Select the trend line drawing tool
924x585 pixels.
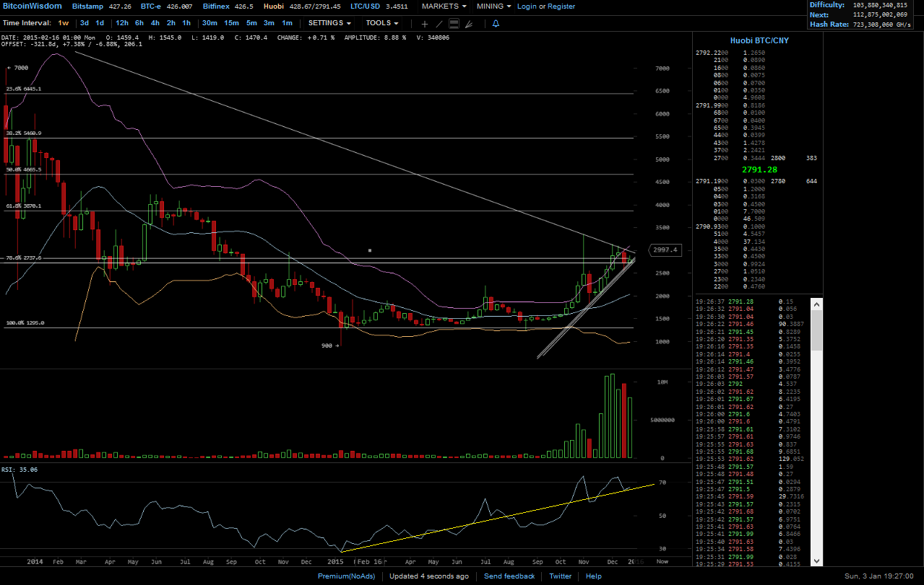coord(439,24)
